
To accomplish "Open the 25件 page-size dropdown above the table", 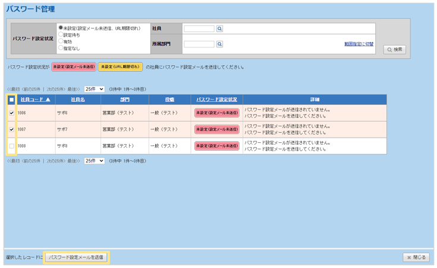I will pos(94,89).
